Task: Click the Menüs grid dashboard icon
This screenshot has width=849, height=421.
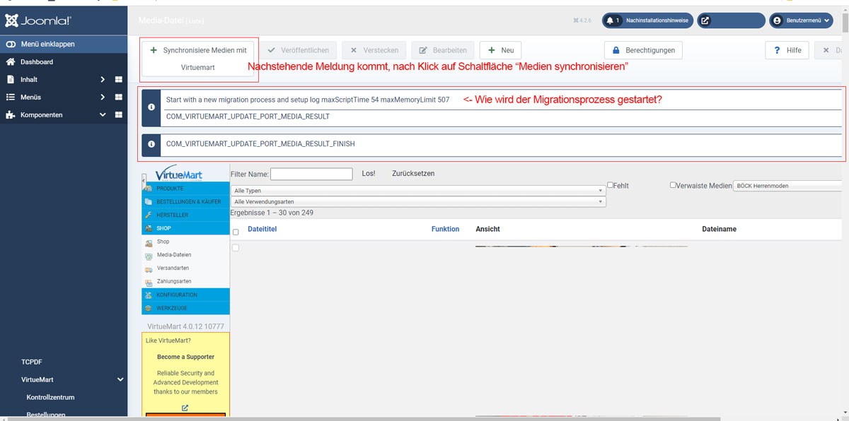Action: 118,97
